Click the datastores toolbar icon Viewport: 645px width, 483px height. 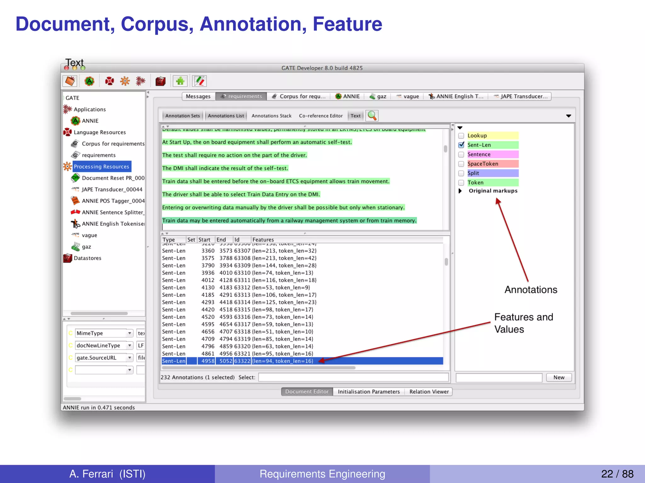pos(161,81)
